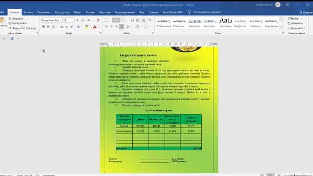Toggle underline formatting (Ч)
This screenshot has width=313, height=176.
(x=53, y=27)
